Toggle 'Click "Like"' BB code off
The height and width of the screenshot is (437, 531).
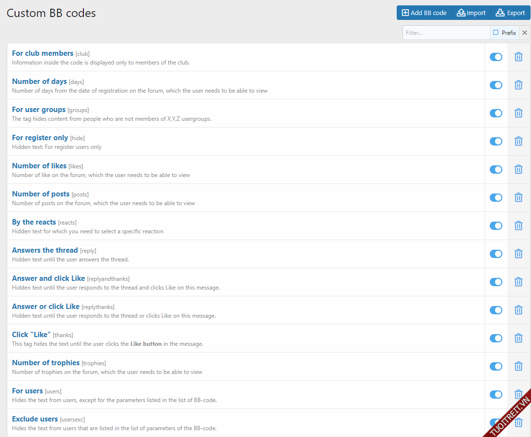pos(496,338)
